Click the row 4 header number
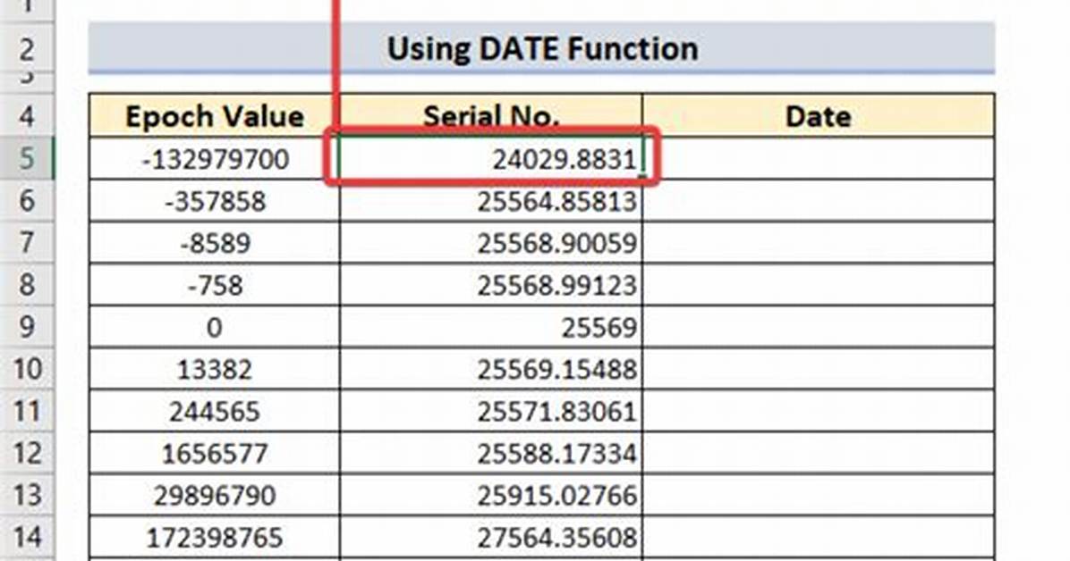This screenshot has height=561, width=1070. [x=27, y=116]
